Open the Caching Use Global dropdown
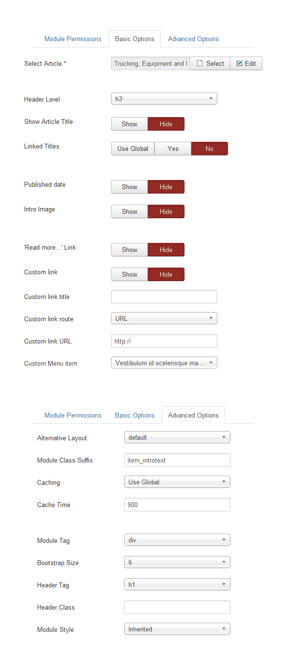This screenshot has height=658, width=285. click(177, 482)
